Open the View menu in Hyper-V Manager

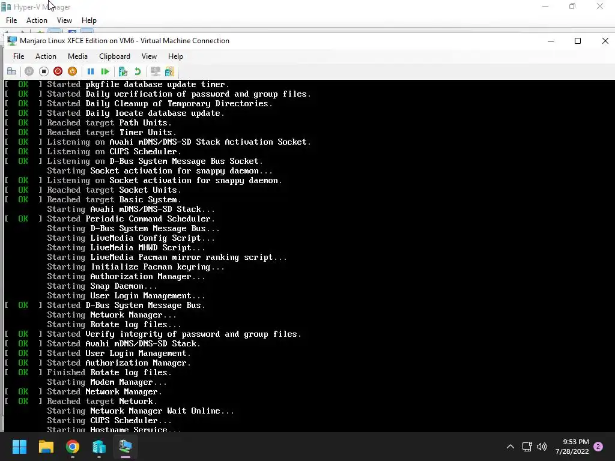[64, 20]
